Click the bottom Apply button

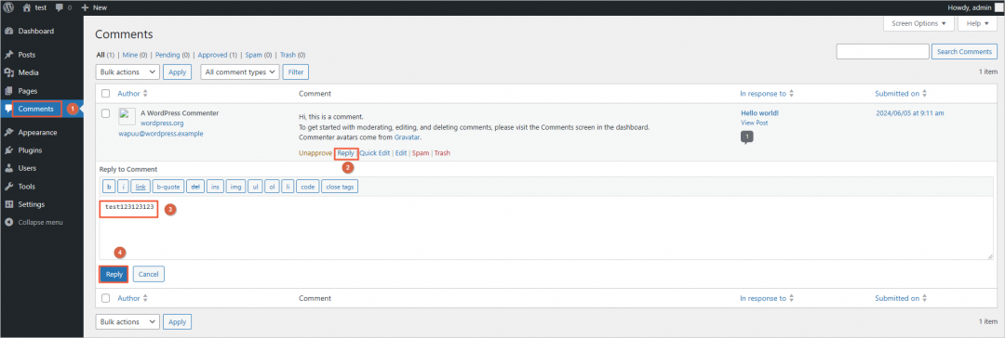click(x=177, y=322)
